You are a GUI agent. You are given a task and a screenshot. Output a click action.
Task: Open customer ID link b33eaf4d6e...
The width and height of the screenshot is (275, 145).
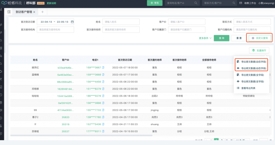(x=65, y=68)
